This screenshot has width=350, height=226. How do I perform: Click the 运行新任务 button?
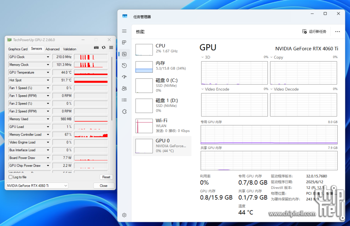[314, 31]
